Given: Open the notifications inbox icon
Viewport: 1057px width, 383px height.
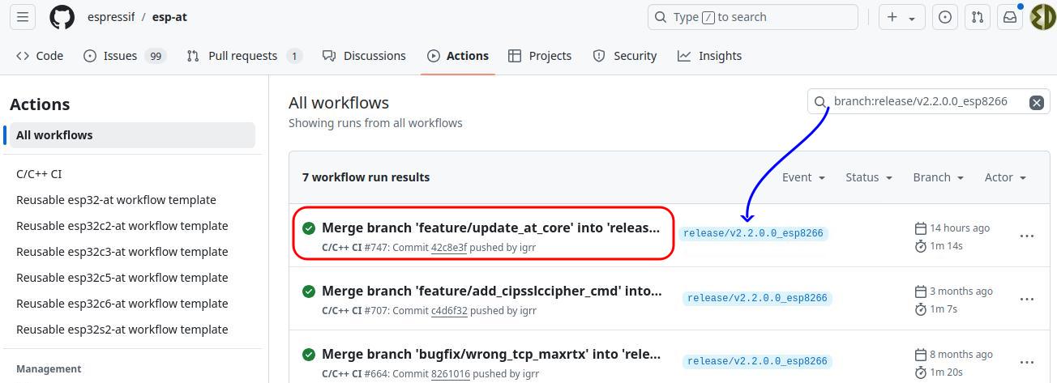Looking at the screenshot, I should click(1010, 17).
